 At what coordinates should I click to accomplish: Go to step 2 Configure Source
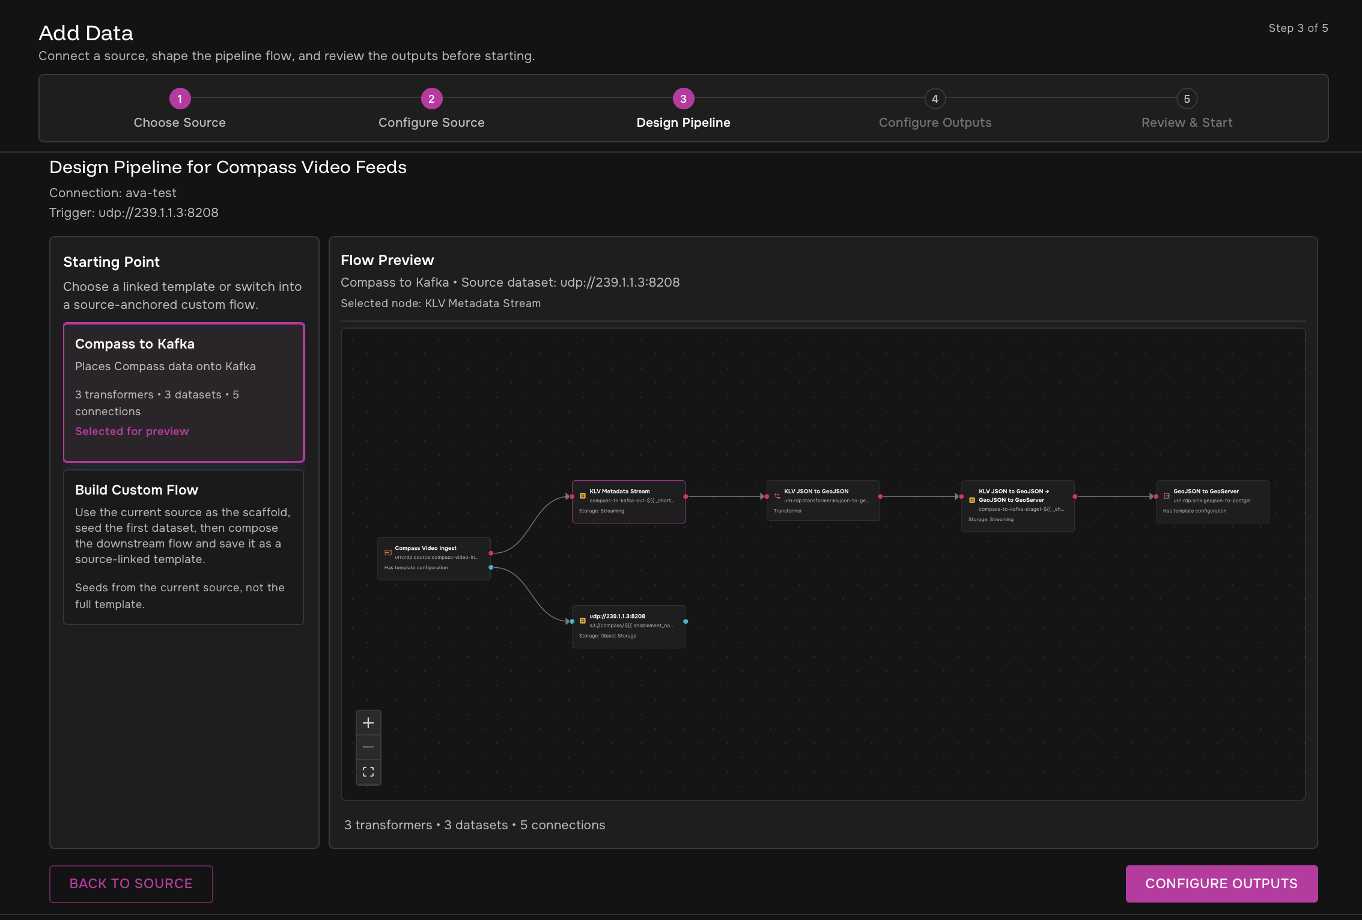click(x=431, y=109)
